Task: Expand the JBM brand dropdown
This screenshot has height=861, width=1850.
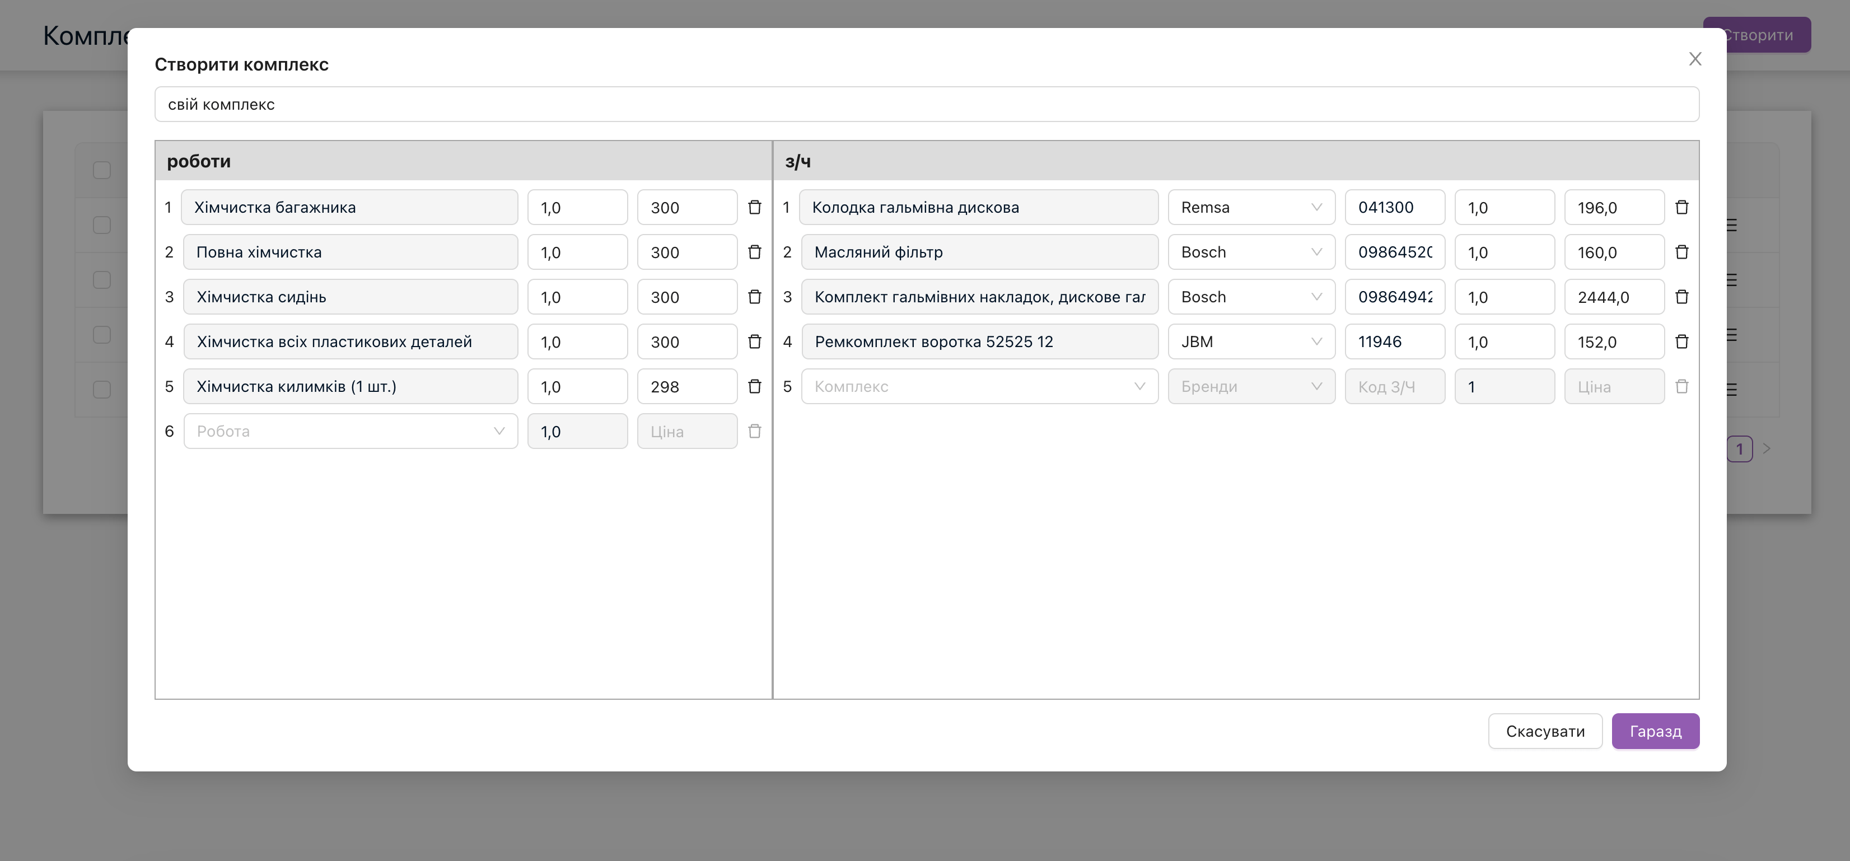Action: [1251, 342]
